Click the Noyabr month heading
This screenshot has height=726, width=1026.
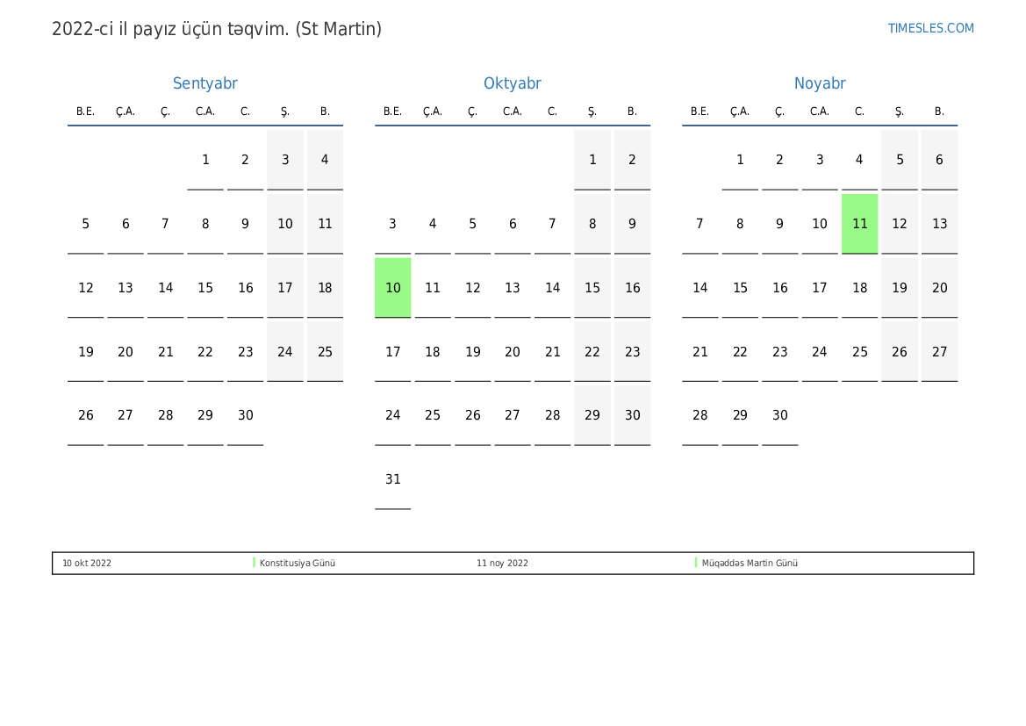click(x=819, y=83)
